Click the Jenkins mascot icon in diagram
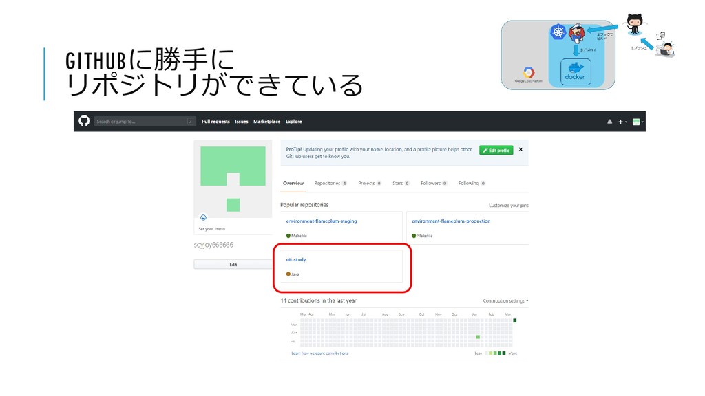Viewport: 705px width, 396px height. 576,34
